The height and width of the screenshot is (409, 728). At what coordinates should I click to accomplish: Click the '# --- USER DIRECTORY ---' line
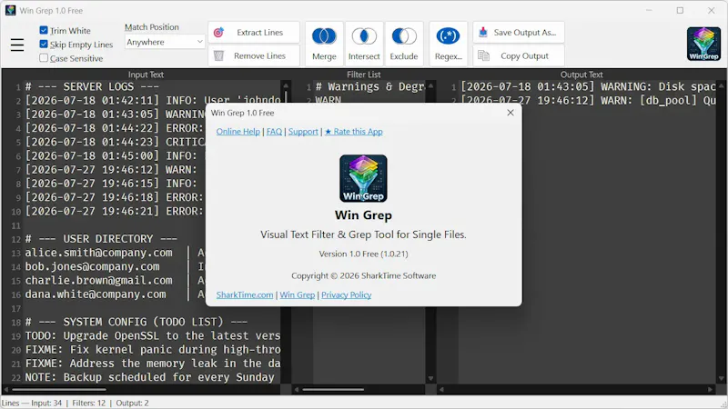(x=101, y=239)
